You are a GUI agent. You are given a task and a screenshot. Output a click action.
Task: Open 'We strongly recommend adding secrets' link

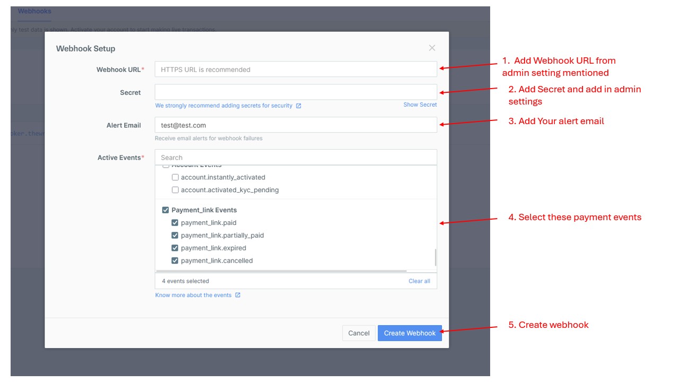(223, 106)
